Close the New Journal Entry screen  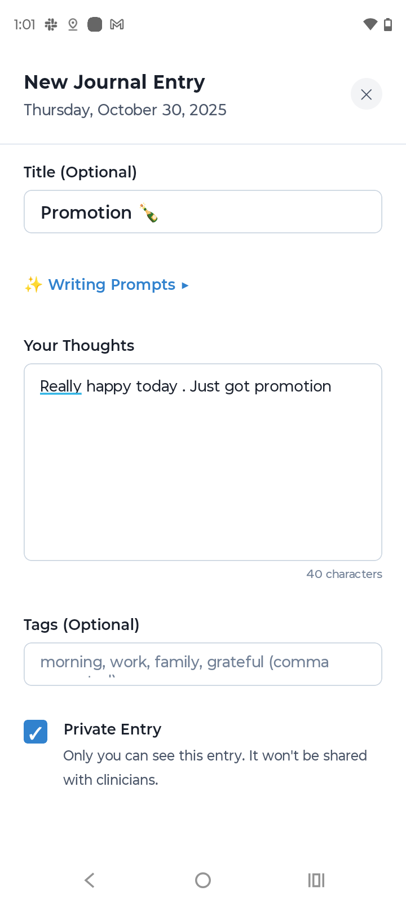coord(366,94)
